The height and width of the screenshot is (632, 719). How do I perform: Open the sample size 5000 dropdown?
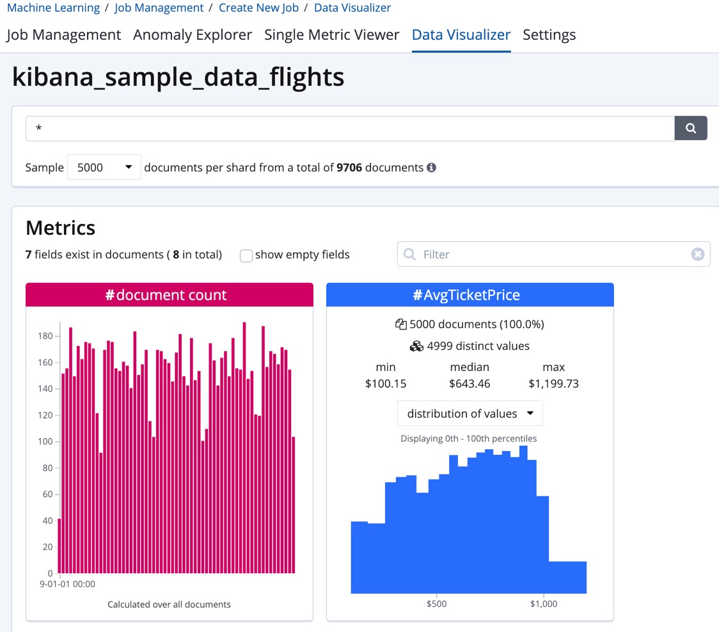[104, 167]
